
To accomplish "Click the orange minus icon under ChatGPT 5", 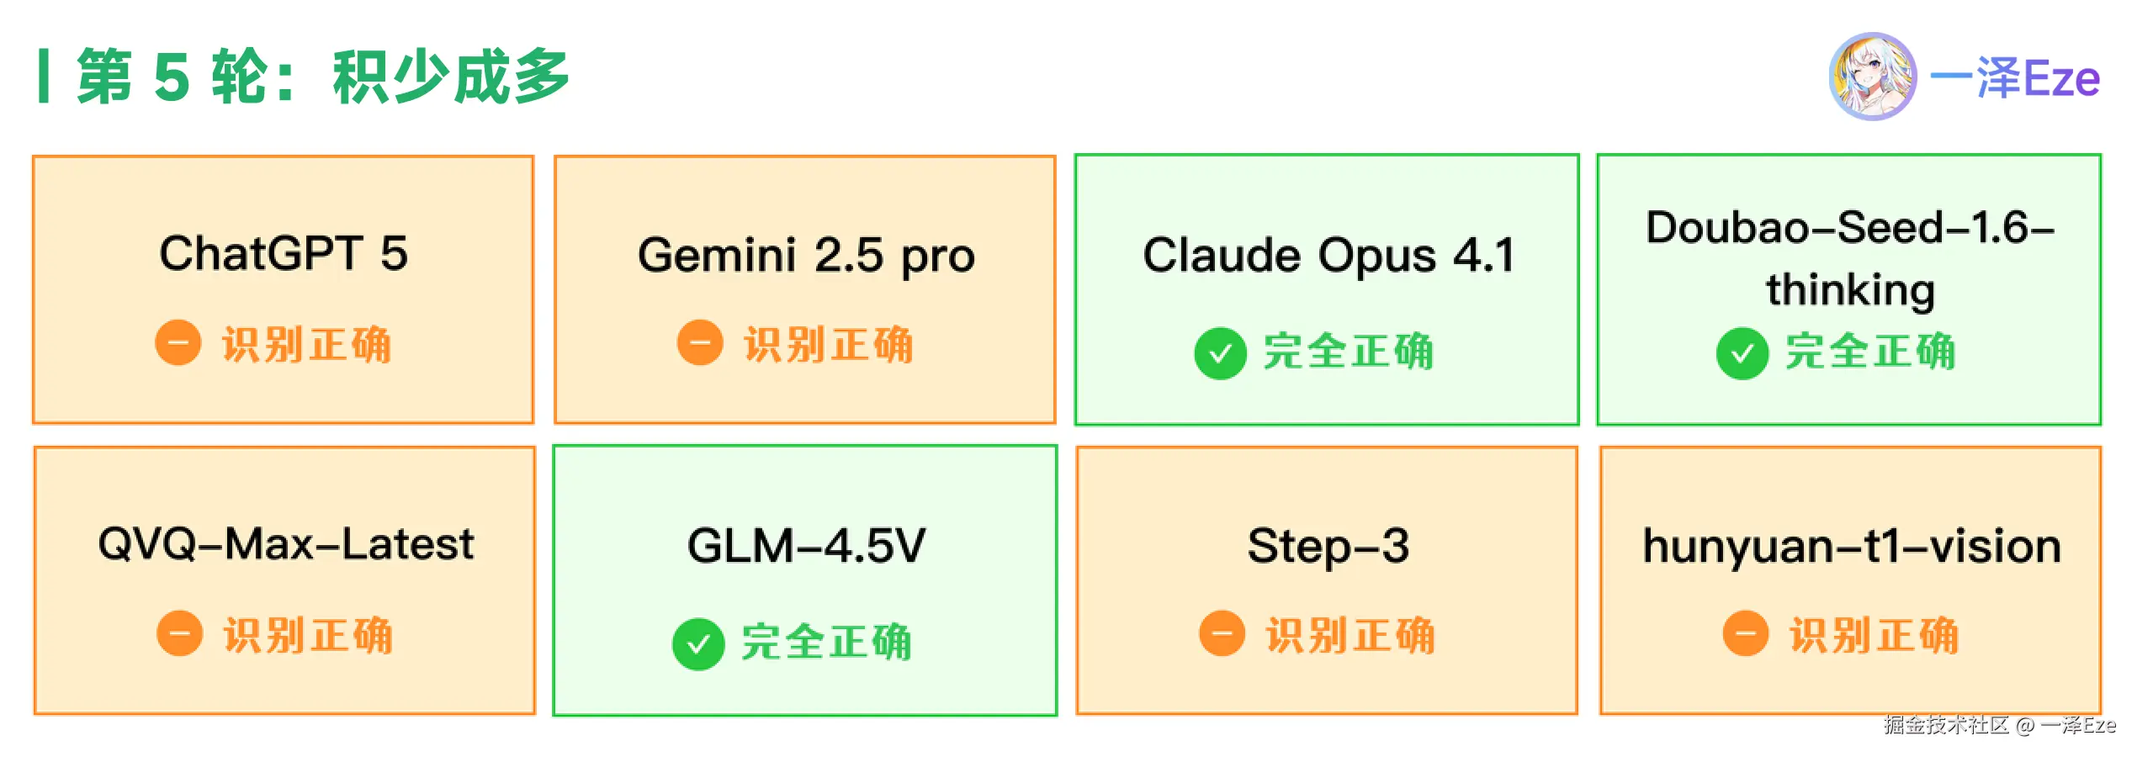I will [x=178, y=343].
